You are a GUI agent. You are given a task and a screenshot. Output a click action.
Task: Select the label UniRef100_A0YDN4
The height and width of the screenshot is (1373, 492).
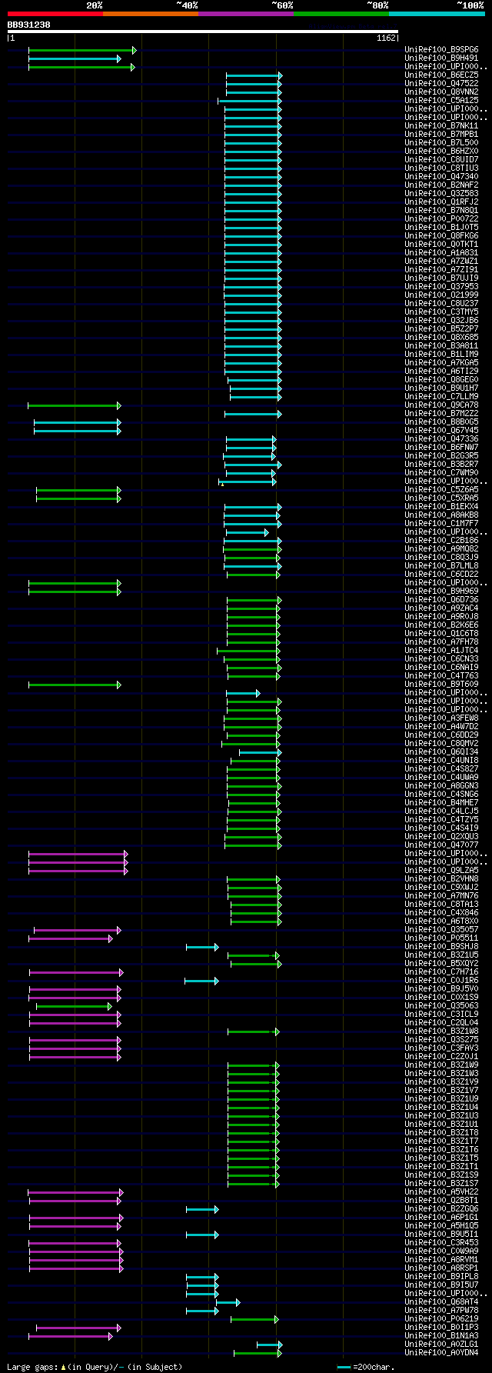(441, 1353)
